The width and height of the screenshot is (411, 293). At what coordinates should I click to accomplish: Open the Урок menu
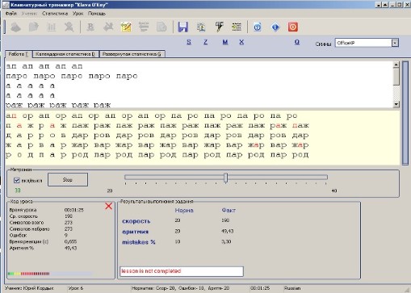tap(78, 14)
